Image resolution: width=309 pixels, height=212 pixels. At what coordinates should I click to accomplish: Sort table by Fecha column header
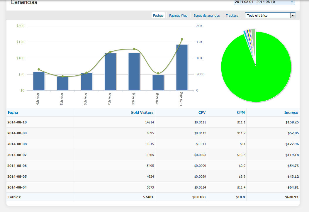(13, 113)
